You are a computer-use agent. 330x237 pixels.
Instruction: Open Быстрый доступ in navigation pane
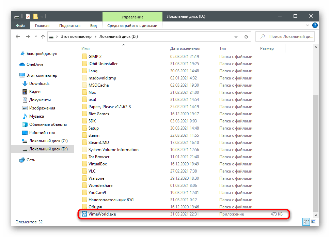42,54
